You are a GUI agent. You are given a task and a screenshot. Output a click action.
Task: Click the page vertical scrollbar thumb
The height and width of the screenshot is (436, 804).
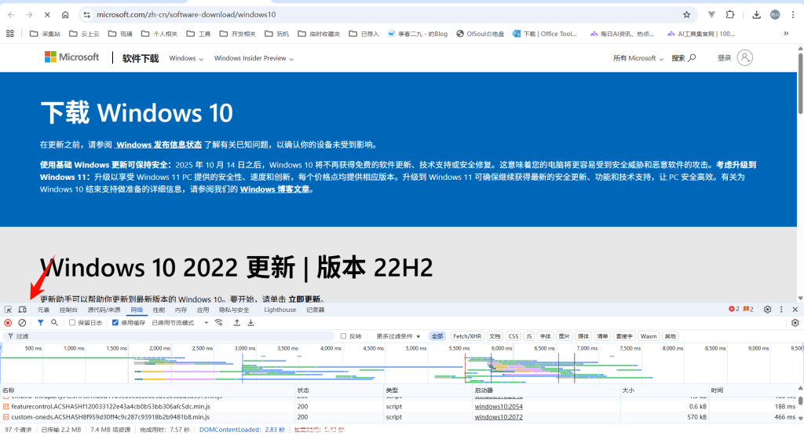pyautogui.click(x=800, y=82)
